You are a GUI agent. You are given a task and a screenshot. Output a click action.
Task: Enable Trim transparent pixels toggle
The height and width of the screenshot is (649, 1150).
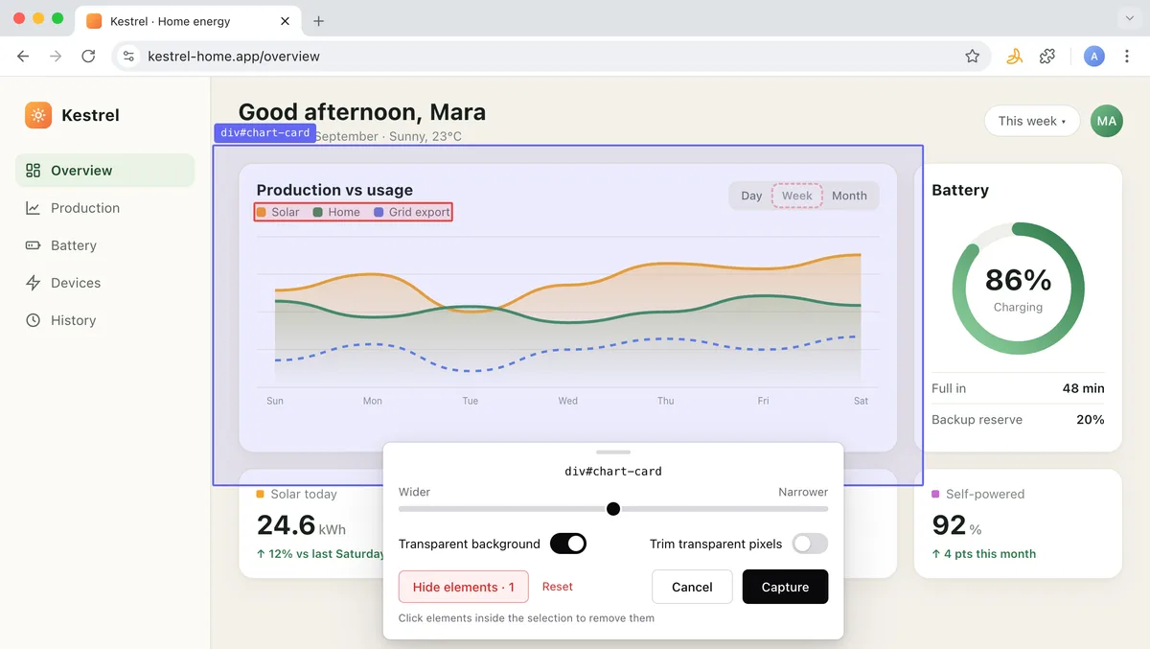(x=810, y=544)
